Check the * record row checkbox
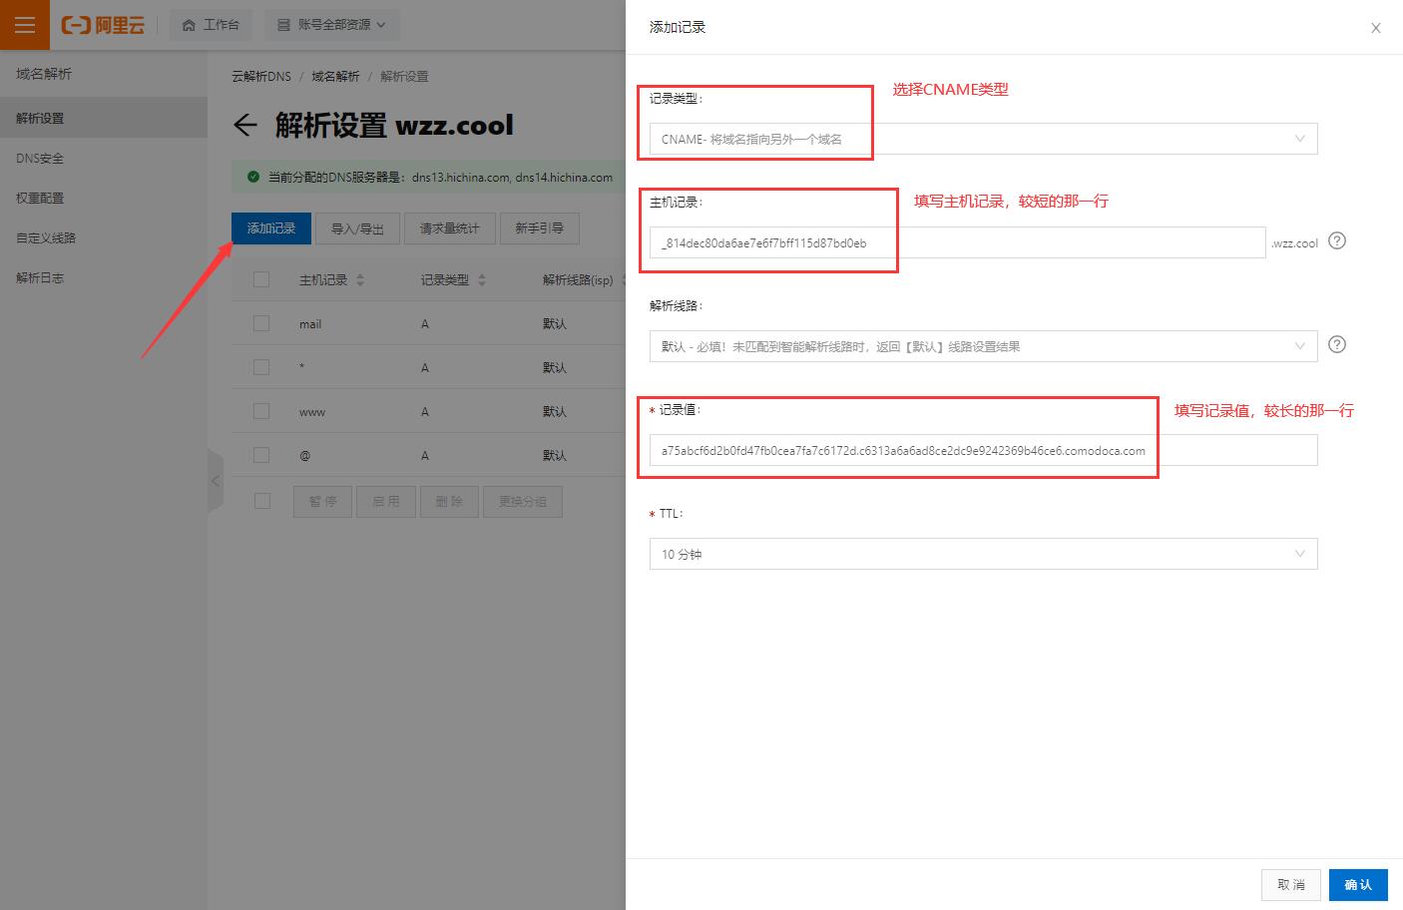1403x910 pixels. click(261, 367)
